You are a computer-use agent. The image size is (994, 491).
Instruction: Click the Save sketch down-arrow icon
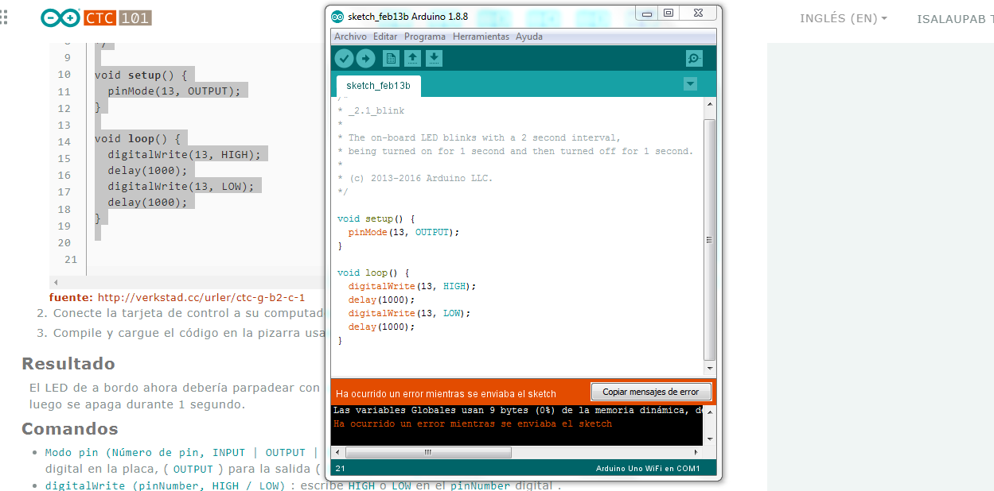434,58
